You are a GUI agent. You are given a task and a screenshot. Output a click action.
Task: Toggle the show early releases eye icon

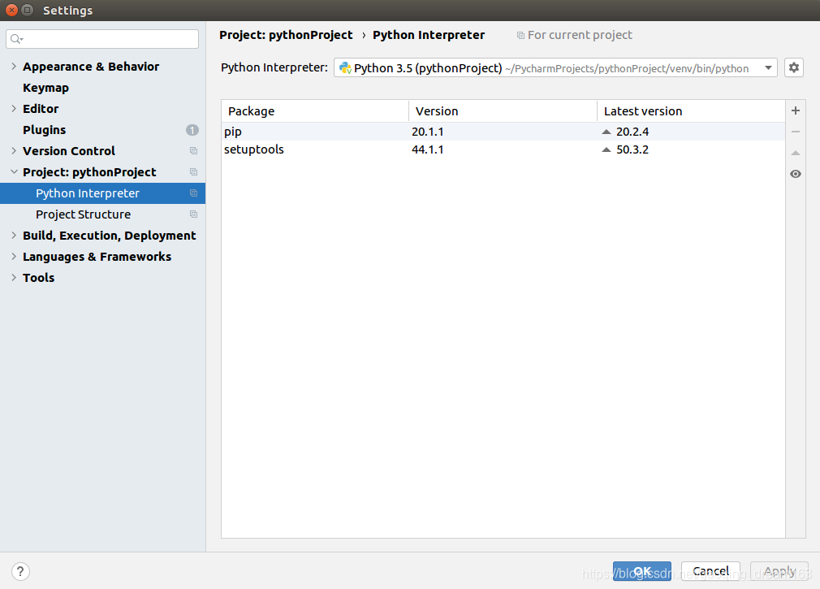pyautogui.click(x=796, y=174)
